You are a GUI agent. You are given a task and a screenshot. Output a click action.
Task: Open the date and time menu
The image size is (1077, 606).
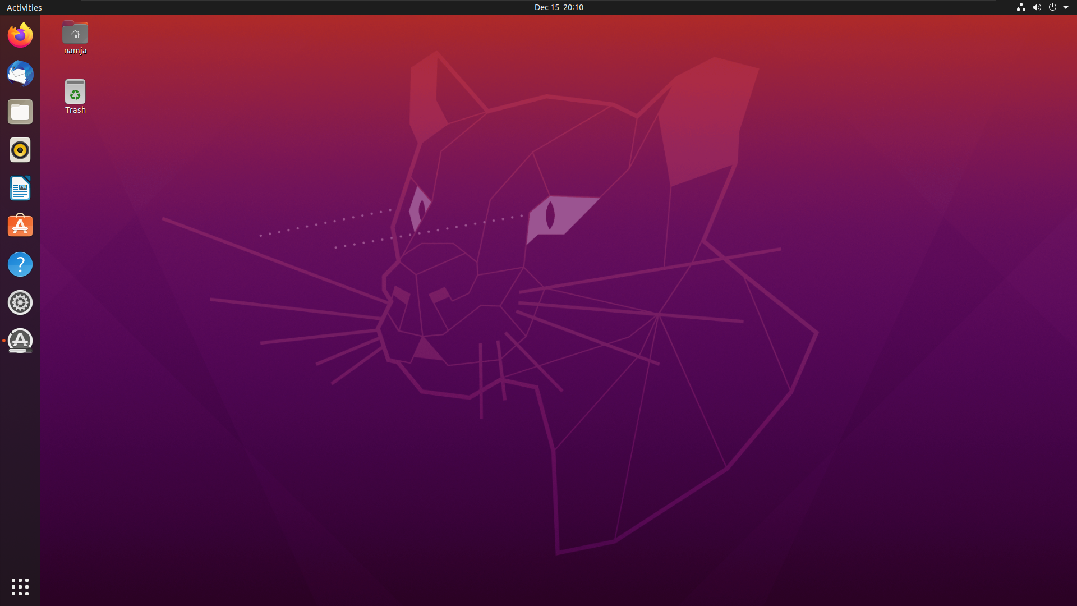coord(559,7)
